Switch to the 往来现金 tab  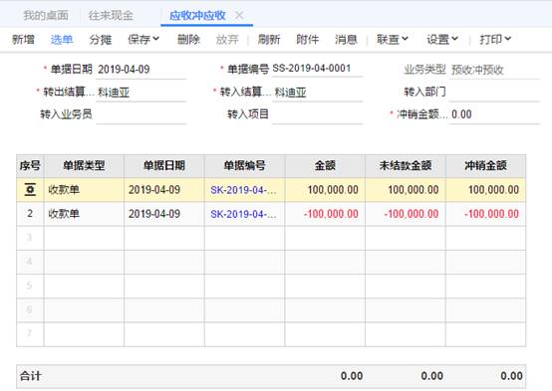pos(111,15)
